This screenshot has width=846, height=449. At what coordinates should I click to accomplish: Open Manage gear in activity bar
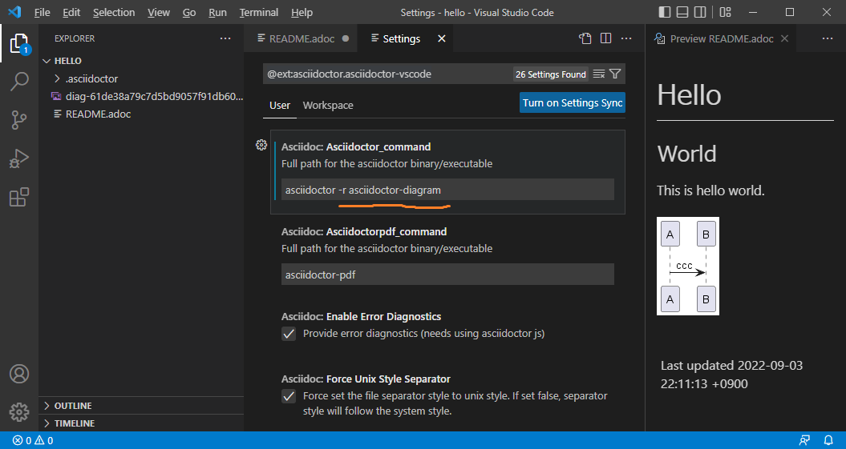click(19, 411)
